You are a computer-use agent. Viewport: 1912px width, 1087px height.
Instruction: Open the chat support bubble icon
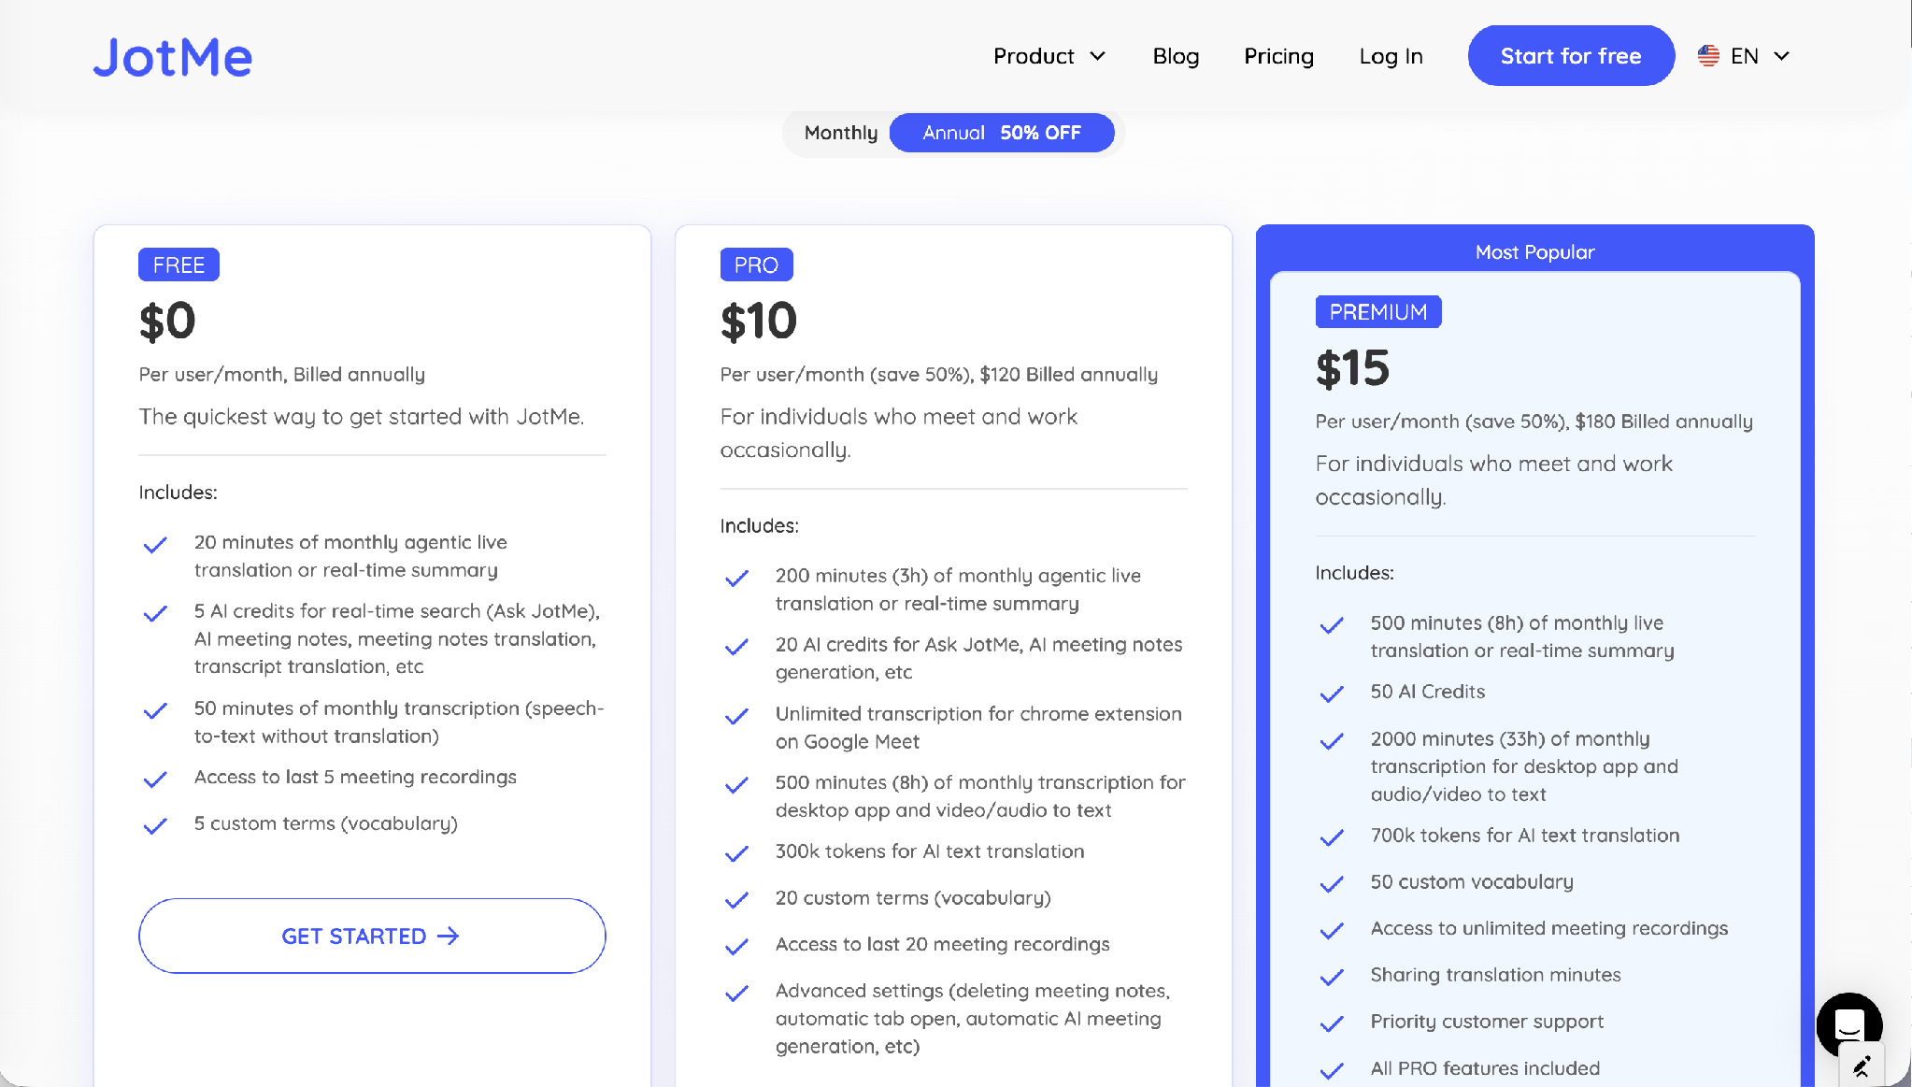1848,1024
